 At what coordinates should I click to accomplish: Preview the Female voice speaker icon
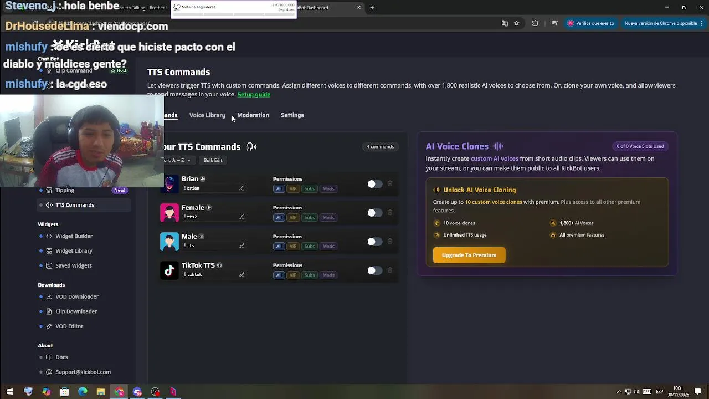[209, 208]
